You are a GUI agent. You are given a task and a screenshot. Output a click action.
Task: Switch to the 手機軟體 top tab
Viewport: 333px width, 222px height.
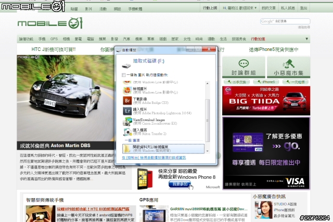click(x=135, y=9)
